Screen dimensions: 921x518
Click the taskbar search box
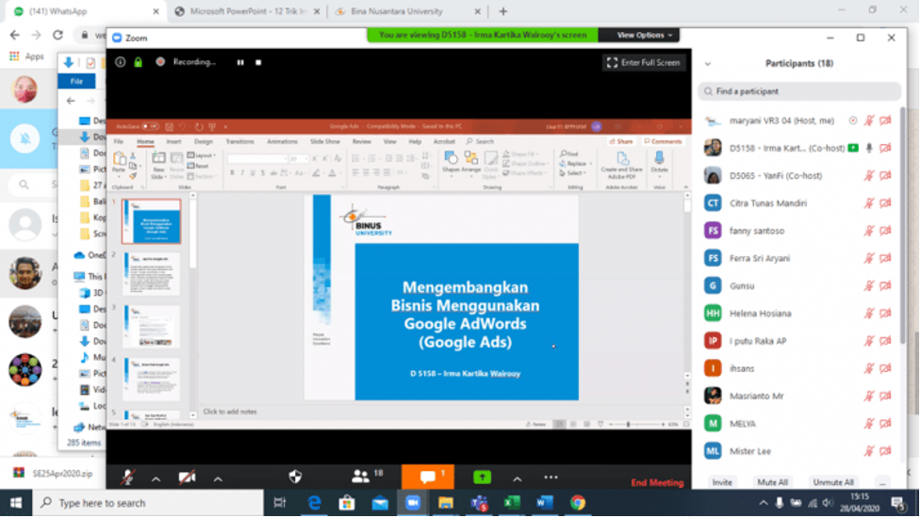[x=147, y=503]
